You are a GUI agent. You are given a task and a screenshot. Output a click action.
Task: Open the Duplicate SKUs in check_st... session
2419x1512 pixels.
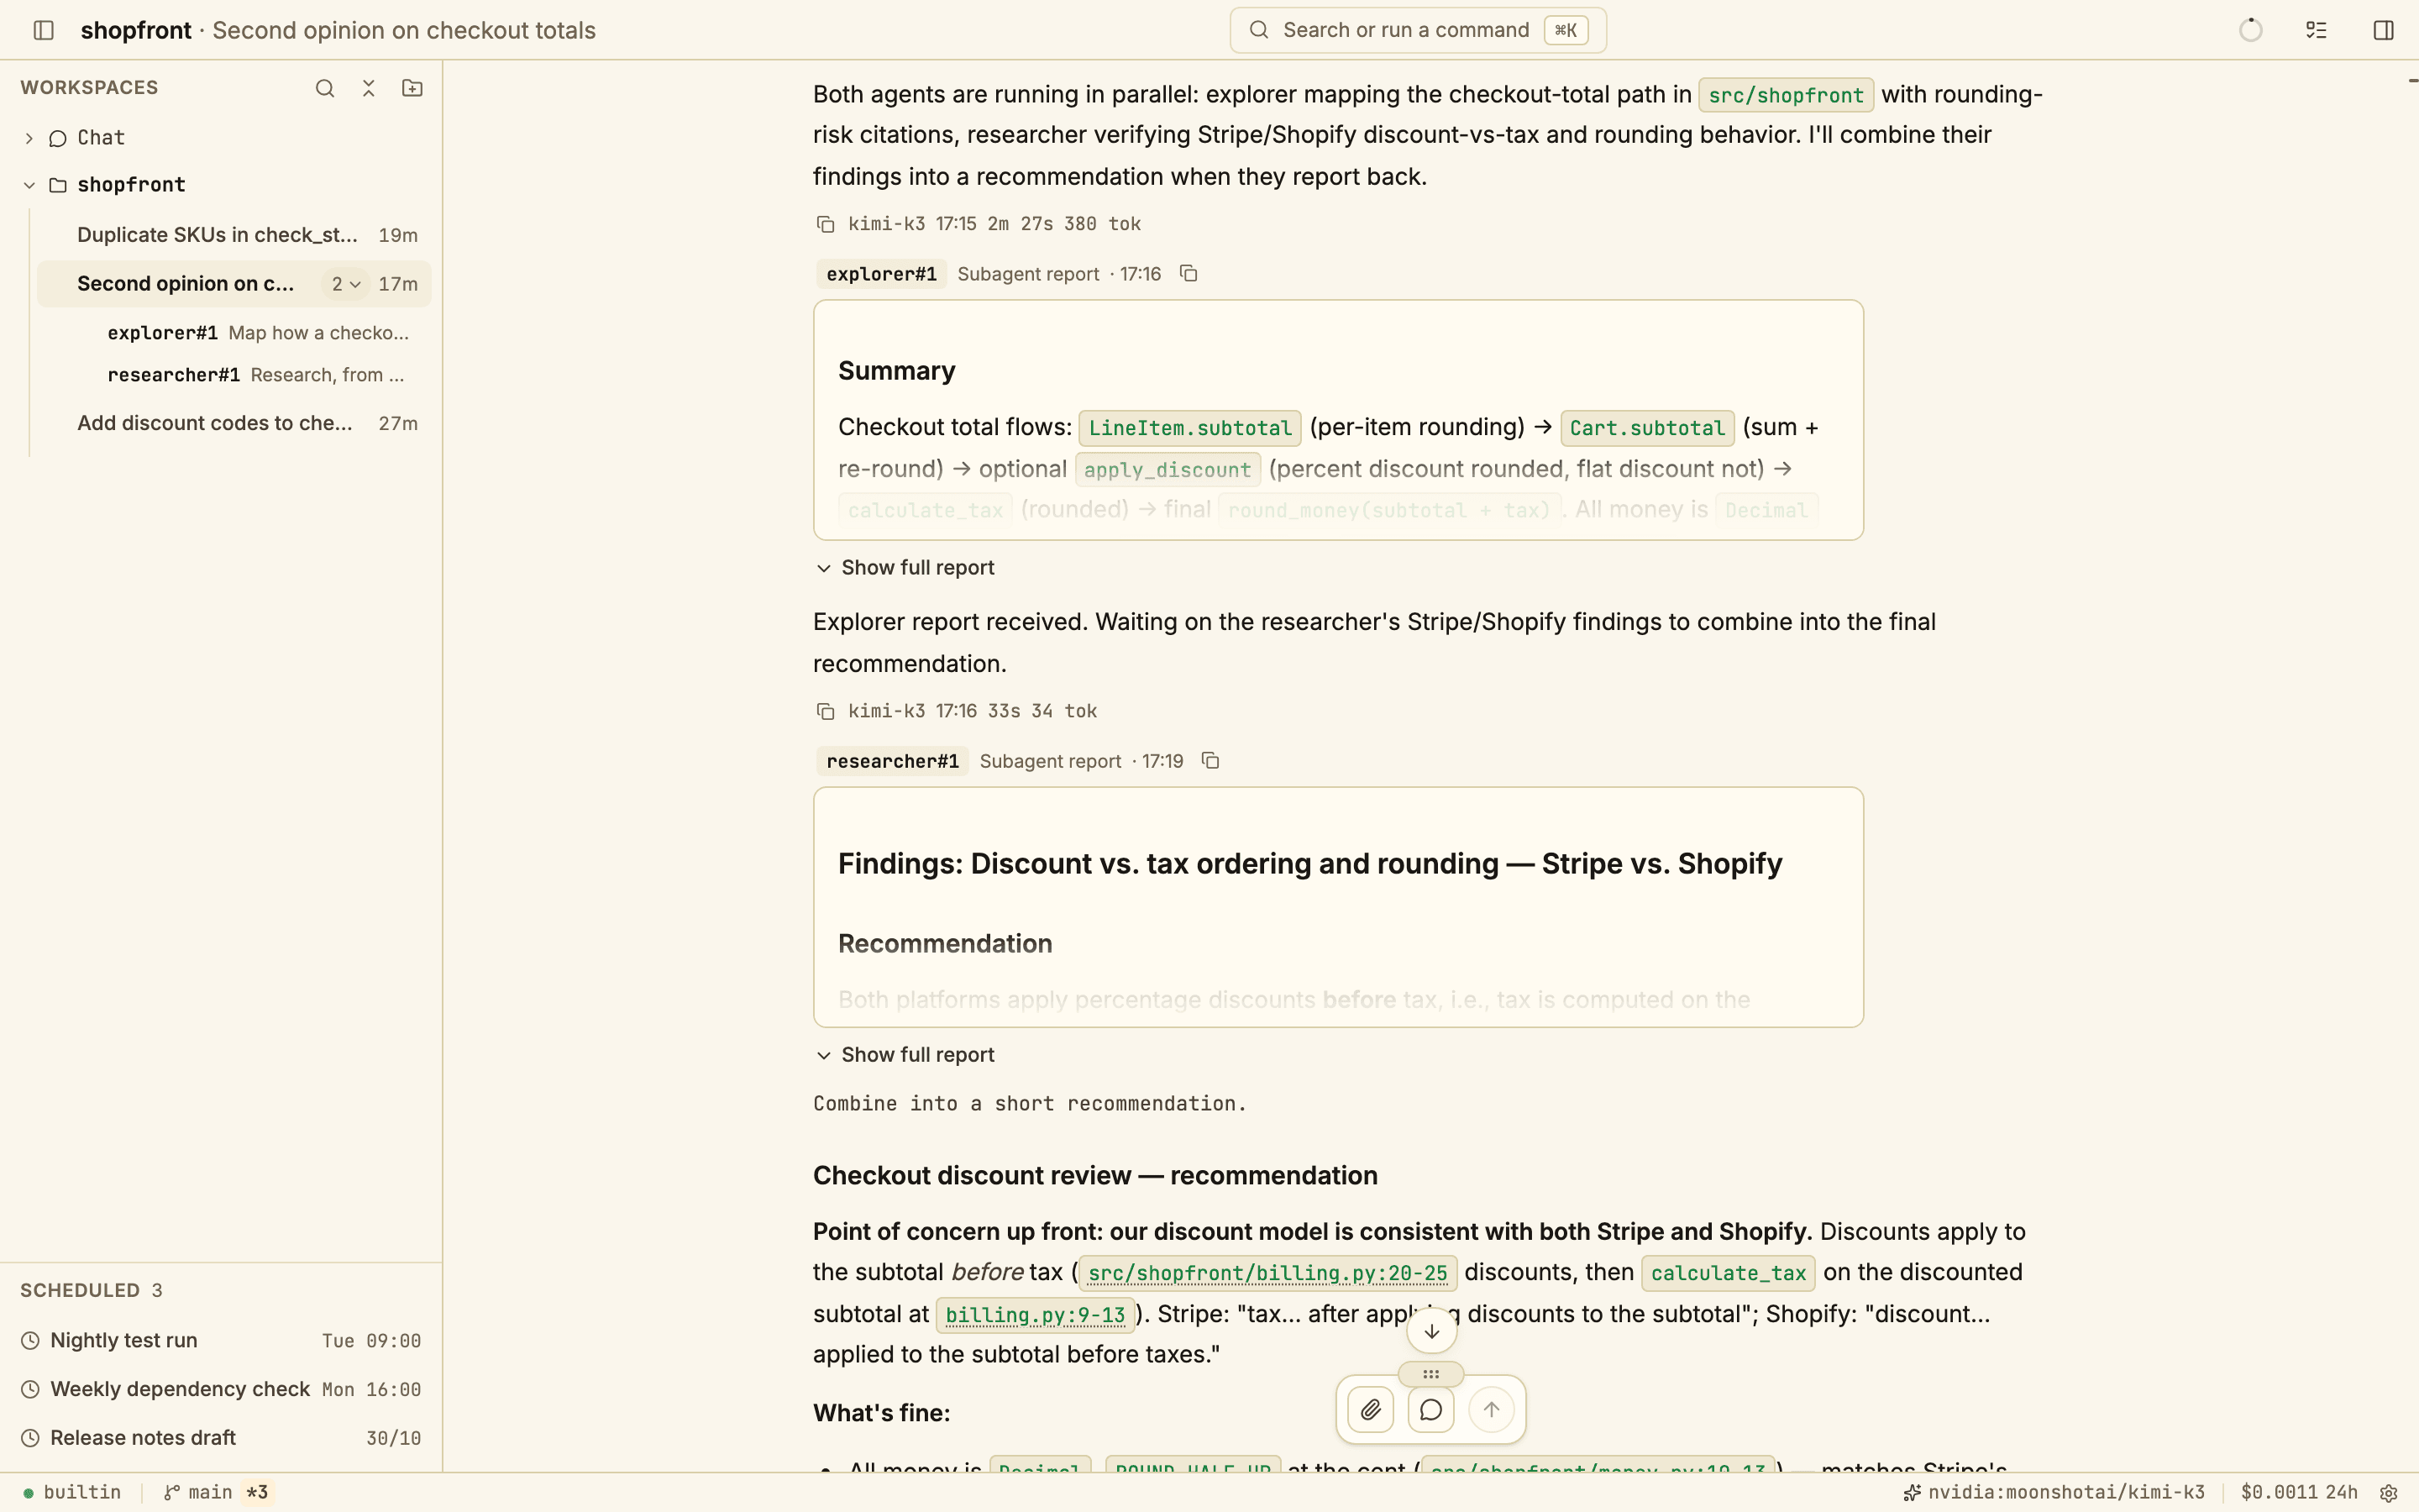[234, 235]
